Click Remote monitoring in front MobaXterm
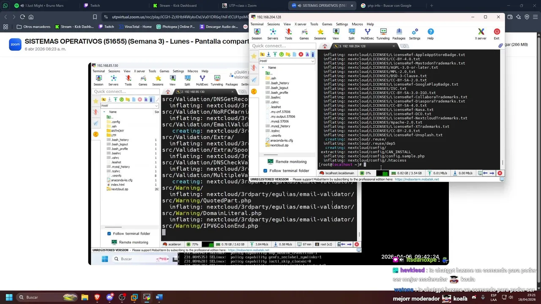Viewport: 541px width, 304px height. pyautogui.click(x=287, y=162)
